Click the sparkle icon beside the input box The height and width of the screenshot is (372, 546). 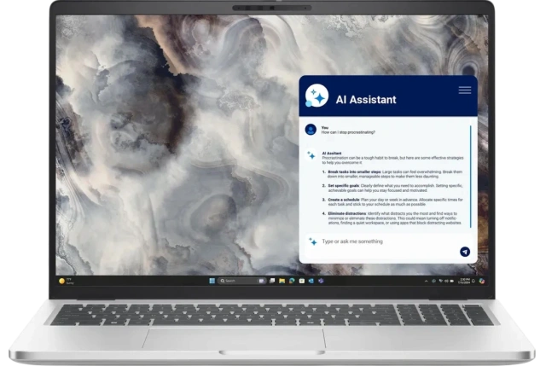pos(313,241)
